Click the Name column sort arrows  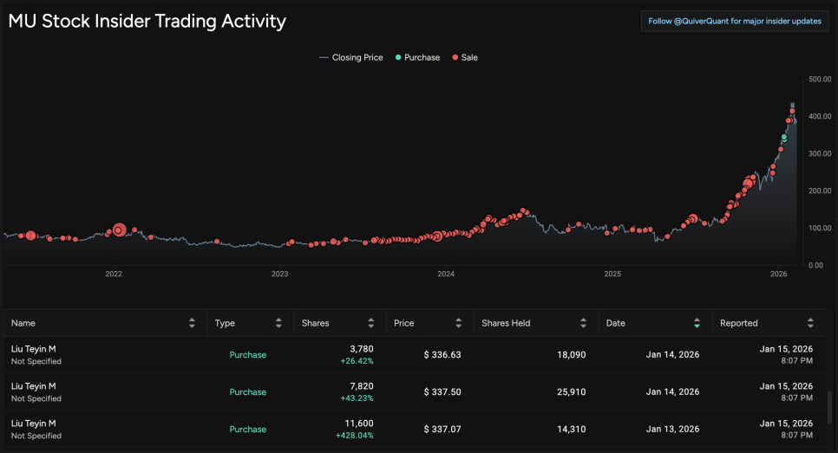[x=192, y=323]
